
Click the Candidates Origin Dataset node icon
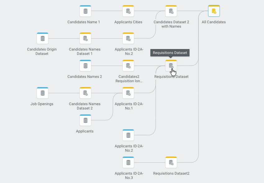[x=43, y=38]
